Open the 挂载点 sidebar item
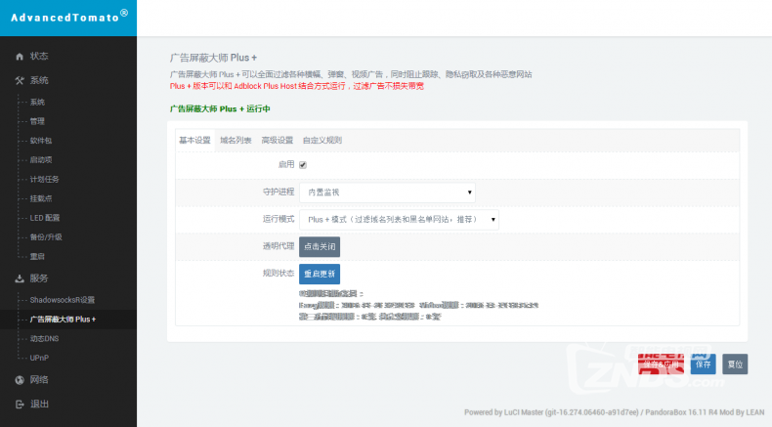772x427 pixels. pyautogui.click(x=41, y=198)
